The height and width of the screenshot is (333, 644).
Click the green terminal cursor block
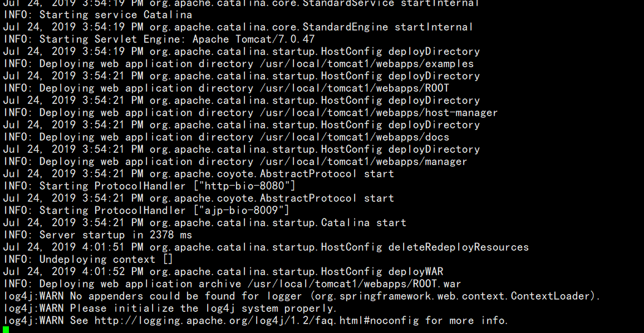pos(6,330)
